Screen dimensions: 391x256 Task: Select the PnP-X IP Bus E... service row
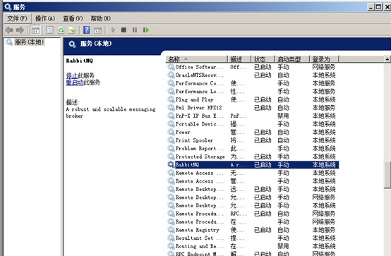(253, 116)
